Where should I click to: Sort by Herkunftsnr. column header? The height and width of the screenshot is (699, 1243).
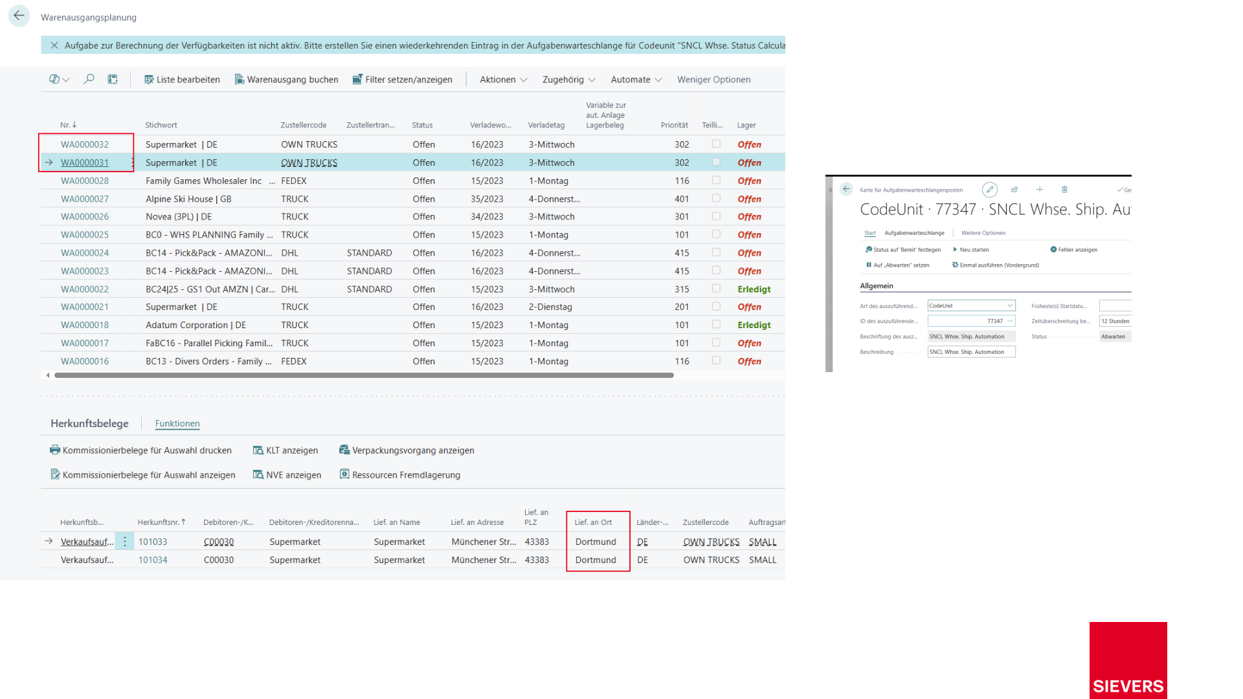tap(161, 522)
